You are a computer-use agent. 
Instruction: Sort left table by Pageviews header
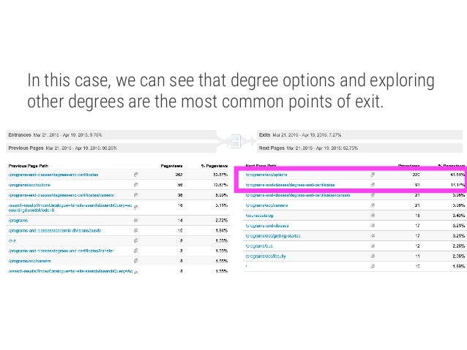click(171, 166)
